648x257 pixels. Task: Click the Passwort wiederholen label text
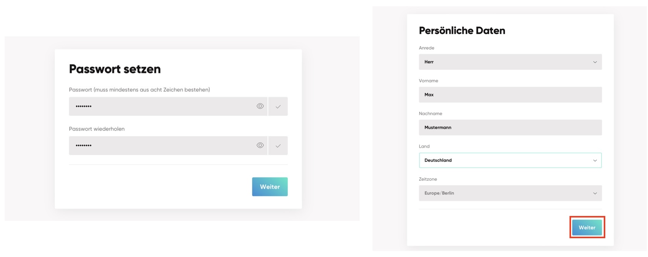point(97,129)
